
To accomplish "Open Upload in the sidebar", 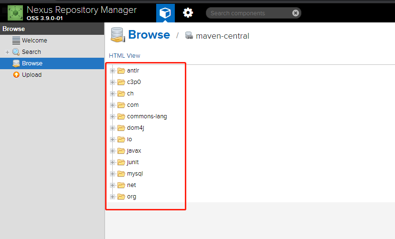I will (32, 75).
